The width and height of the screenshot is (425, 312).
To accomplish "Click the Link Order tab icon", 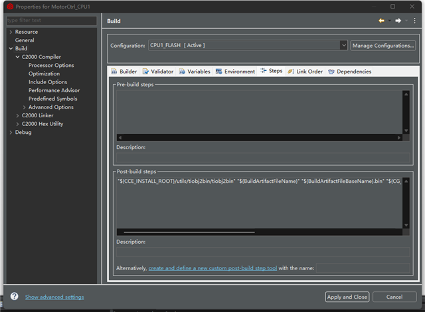I will coord(291,72).
